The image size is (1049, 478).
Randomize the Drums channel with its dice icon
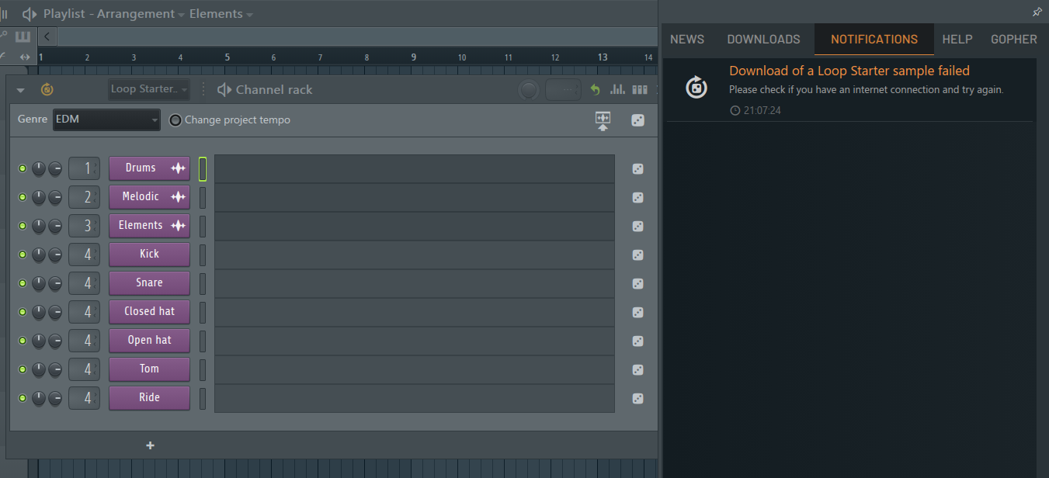637,169
